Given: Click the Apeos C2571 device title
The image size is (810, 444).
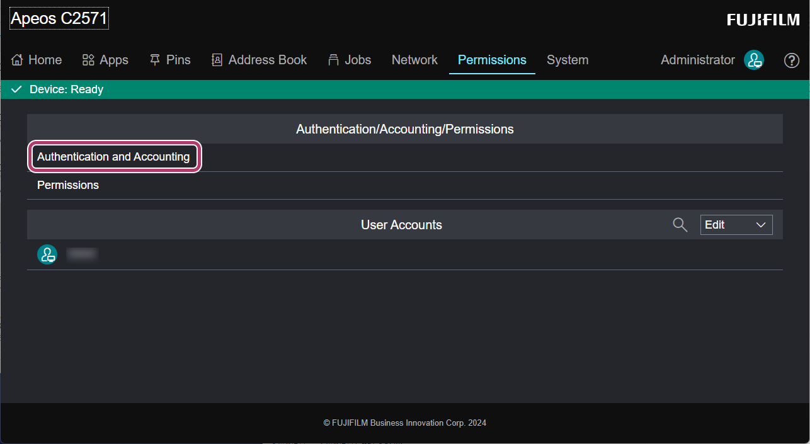Looking at the screenshot, I should tap(59, 19).
